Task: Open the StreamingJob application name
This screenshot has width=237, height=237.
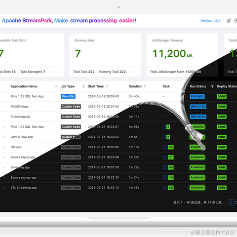Action: point(20,117)
